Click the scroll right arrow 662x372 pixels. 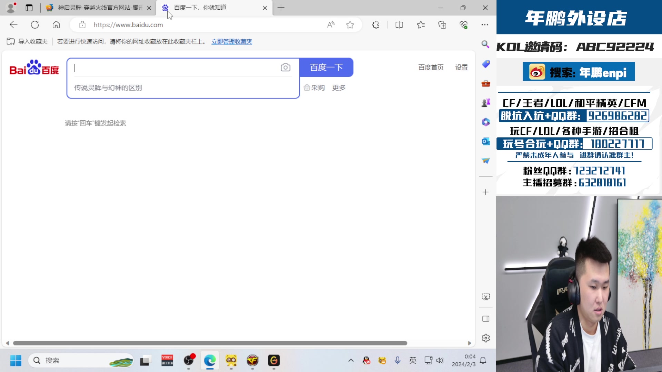pyautogui.click(x=469, y=343)
